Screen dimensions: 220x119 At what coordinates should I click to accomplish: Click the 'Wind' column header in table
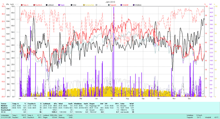coord(61,104)
